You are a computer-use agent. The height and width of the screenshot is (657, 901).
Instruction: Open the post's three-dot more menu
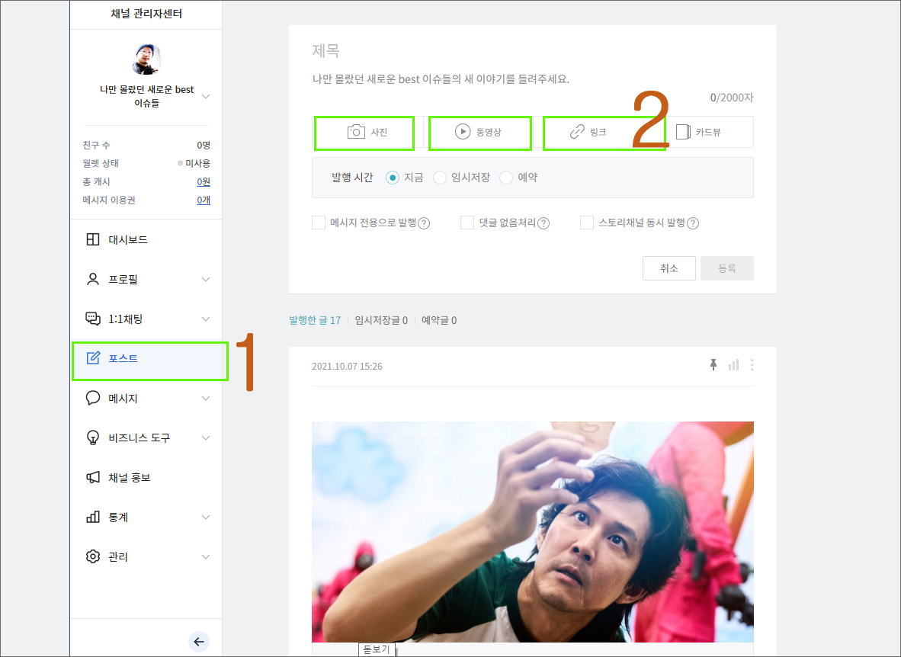(x=752, y=364)
